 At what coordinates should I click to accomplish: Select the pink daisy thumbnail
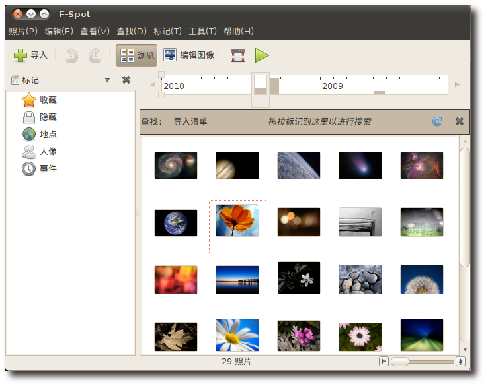[360, 337]
